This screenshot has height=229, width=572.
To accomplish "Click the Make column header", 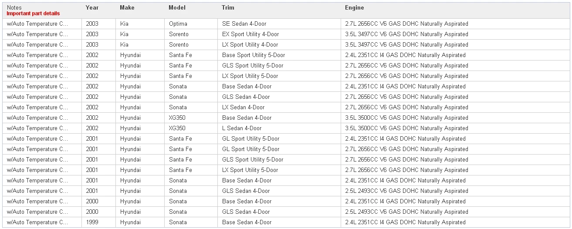I will point(127,8).
